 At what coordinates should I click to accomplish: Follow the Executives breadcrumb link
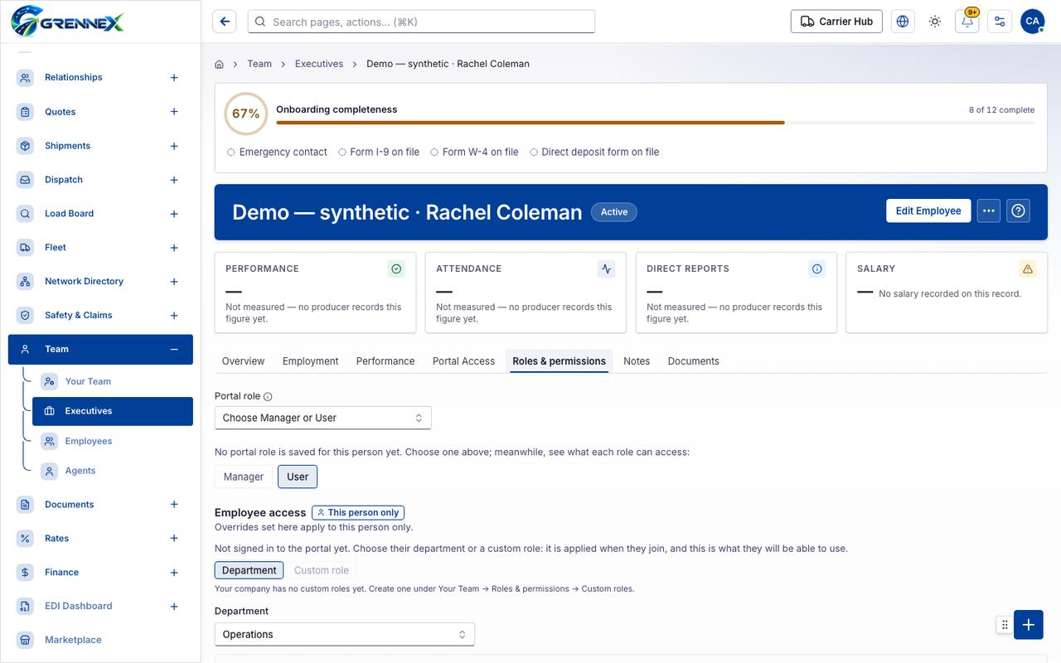click(319, 64)
